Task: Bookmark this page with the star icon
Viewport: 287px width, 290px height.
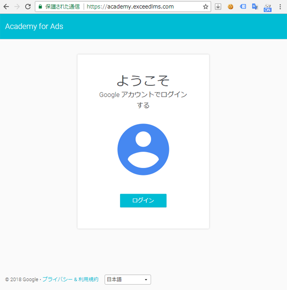Action: (x=206, y=7)
